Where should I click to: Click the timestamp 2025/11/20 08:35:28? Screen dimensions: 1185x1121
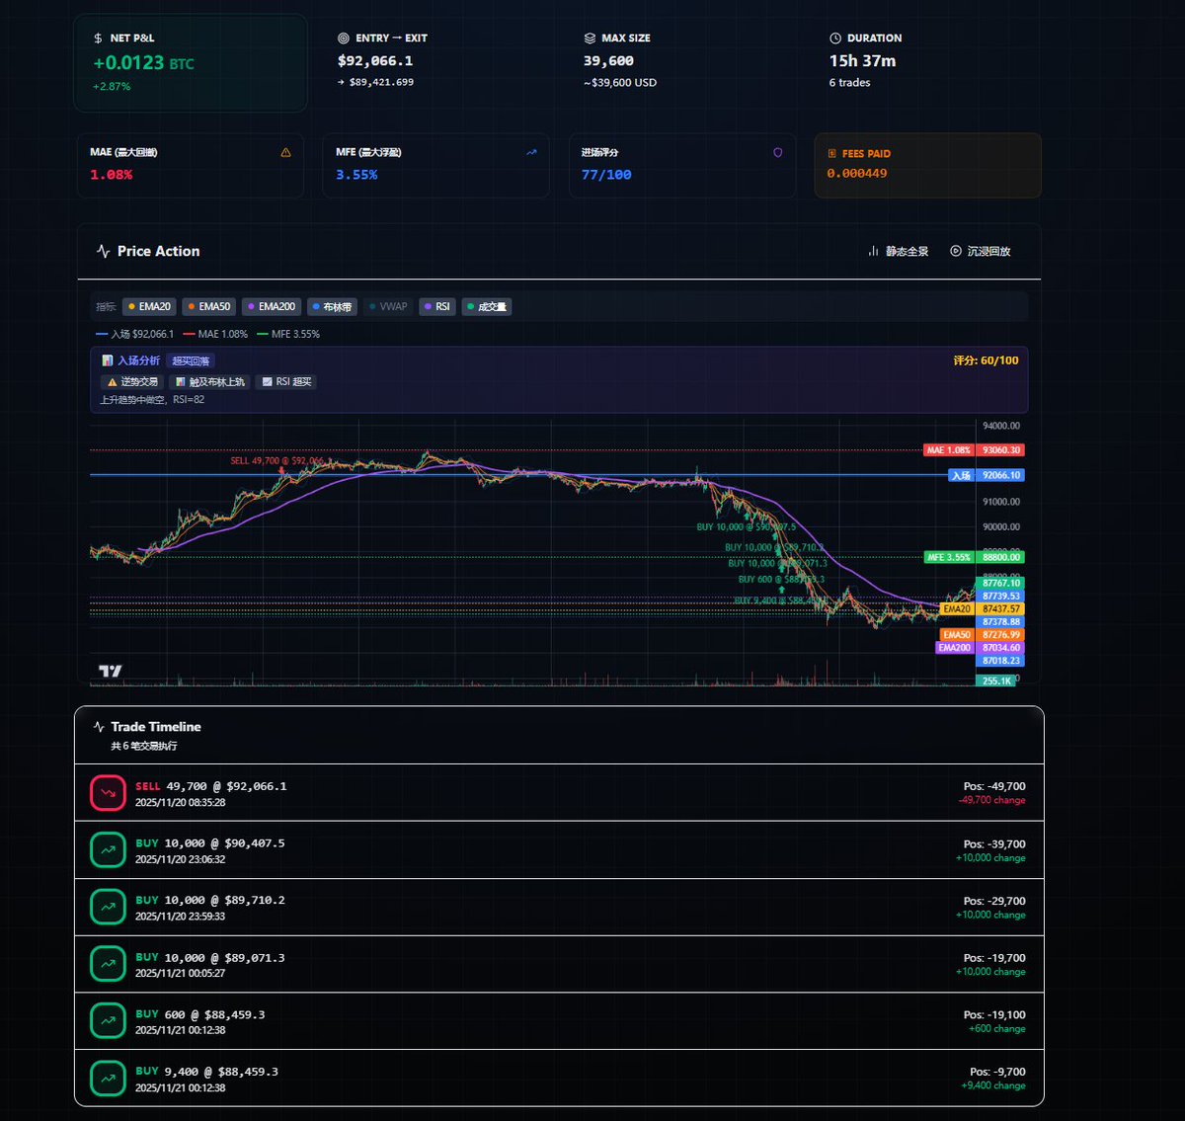(180, 803)
